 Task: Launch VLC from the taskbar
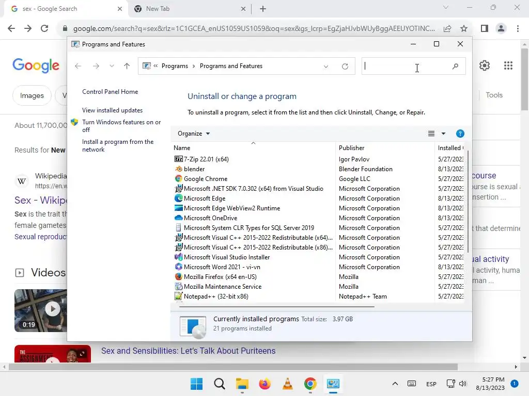[287, 384]
